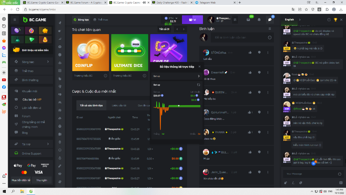This screenshot has width=346, height=195.
Task: Click the comment input field
Action: coord(239,38)
